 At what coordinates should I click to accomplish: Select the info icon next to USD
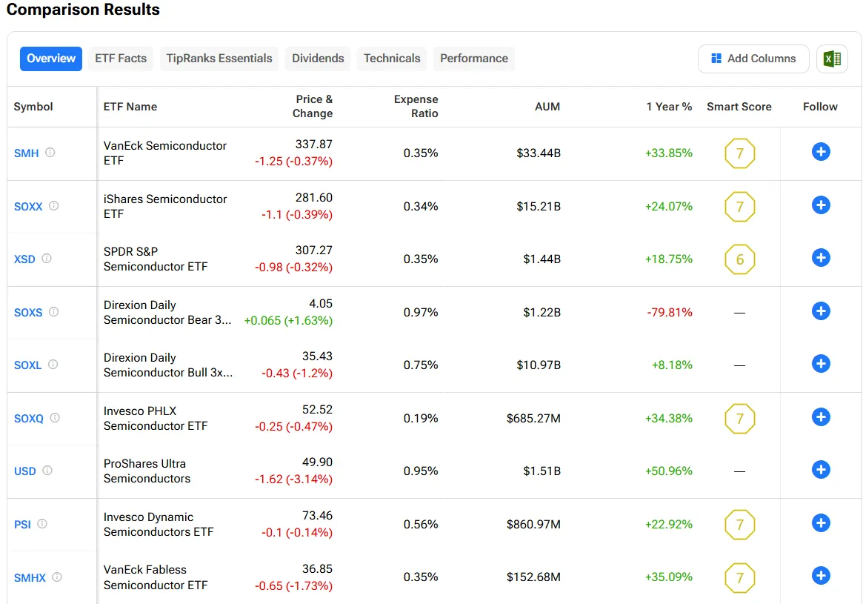pyautogui.click(x=46, y=471)
